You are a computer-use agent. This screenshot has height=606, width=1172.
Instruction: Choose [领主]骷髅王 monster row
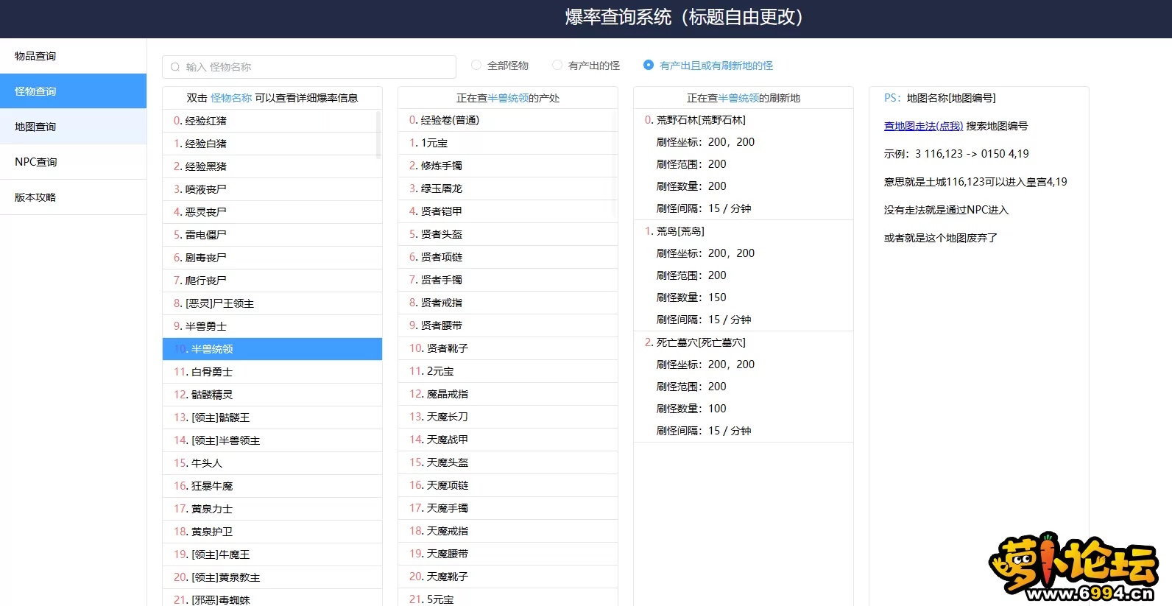click(272, 417)
